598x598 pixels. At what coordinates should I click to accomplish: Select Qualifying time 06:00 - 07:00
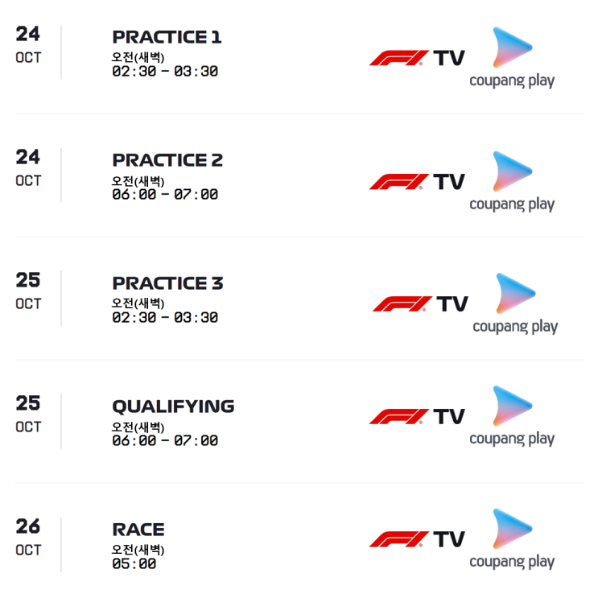165,440
